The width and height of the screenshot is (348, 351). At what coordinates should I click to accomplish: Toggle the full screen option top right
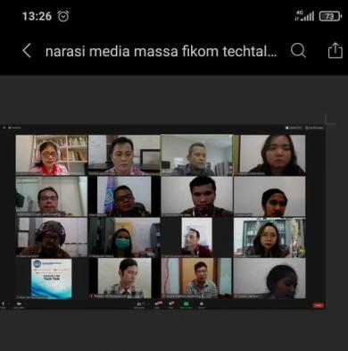point(314,128)
